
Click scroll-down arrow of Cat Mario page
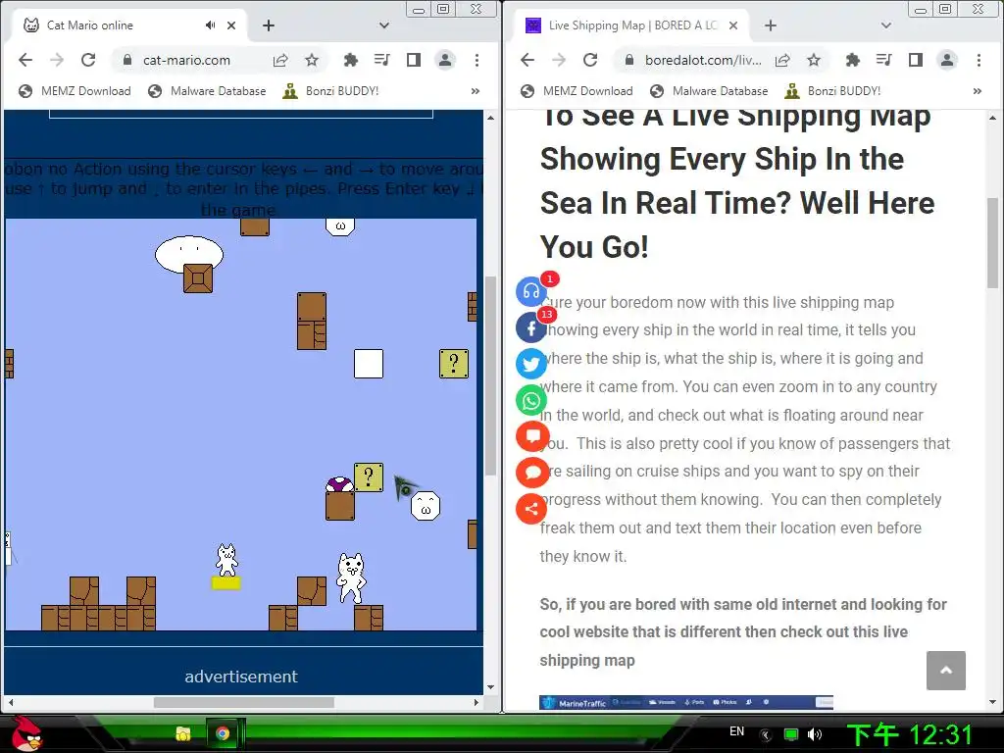click(x=490, y=687)
